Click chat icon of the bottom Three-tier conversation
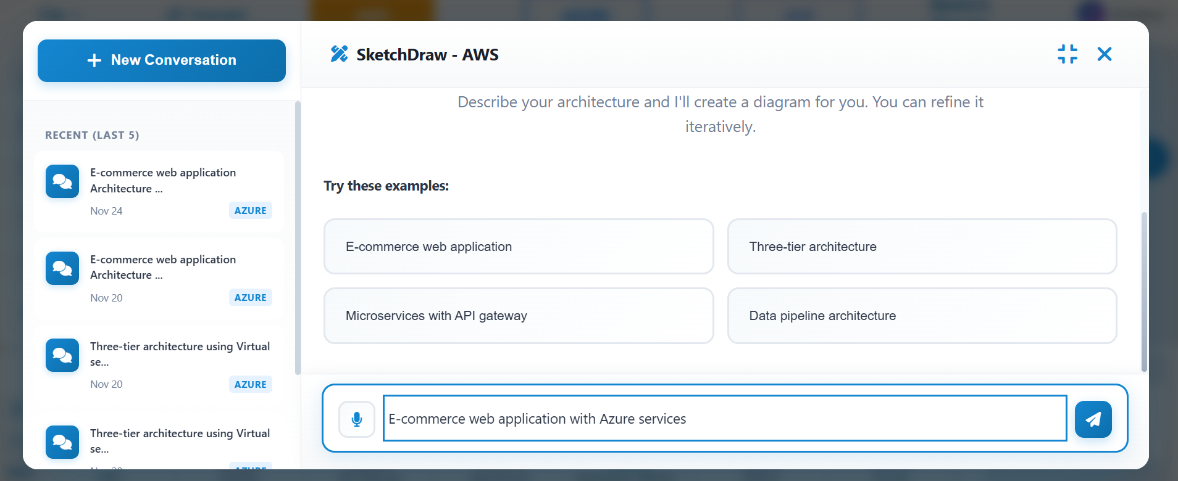The height and width of the screenshot is (481, 1178). tap(62, 442)
